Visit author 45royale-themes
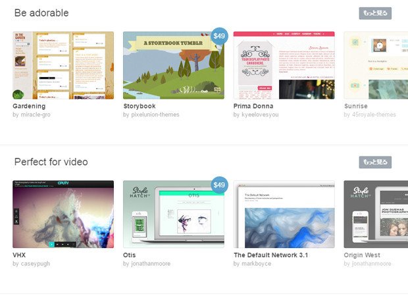This screenshot has height=298, width=408. click(x=374, y=114)
